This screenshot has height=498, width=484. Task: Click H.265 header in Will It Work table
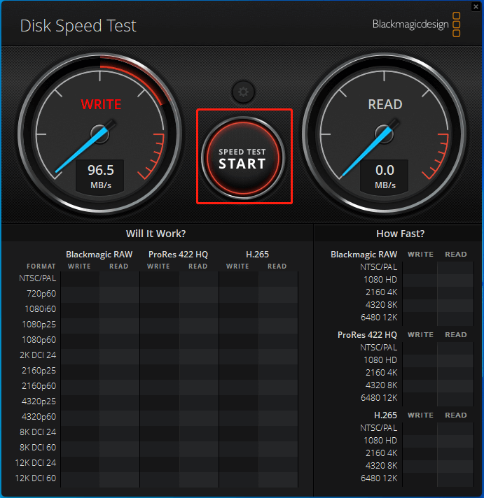[257, 255]
